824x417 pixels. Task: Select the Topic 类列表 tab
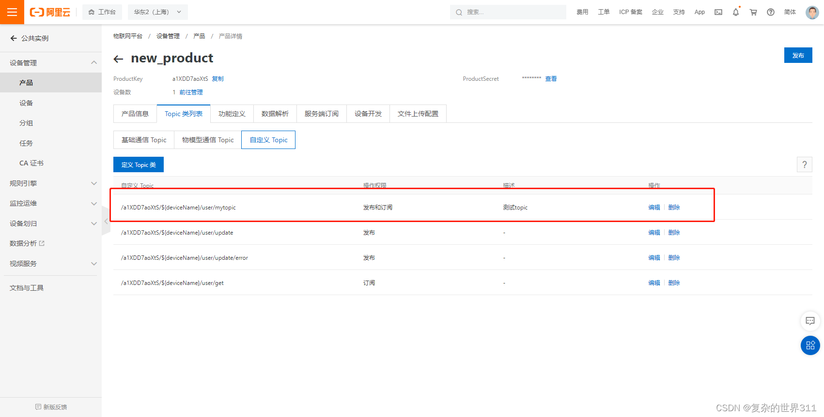point(184,114)
